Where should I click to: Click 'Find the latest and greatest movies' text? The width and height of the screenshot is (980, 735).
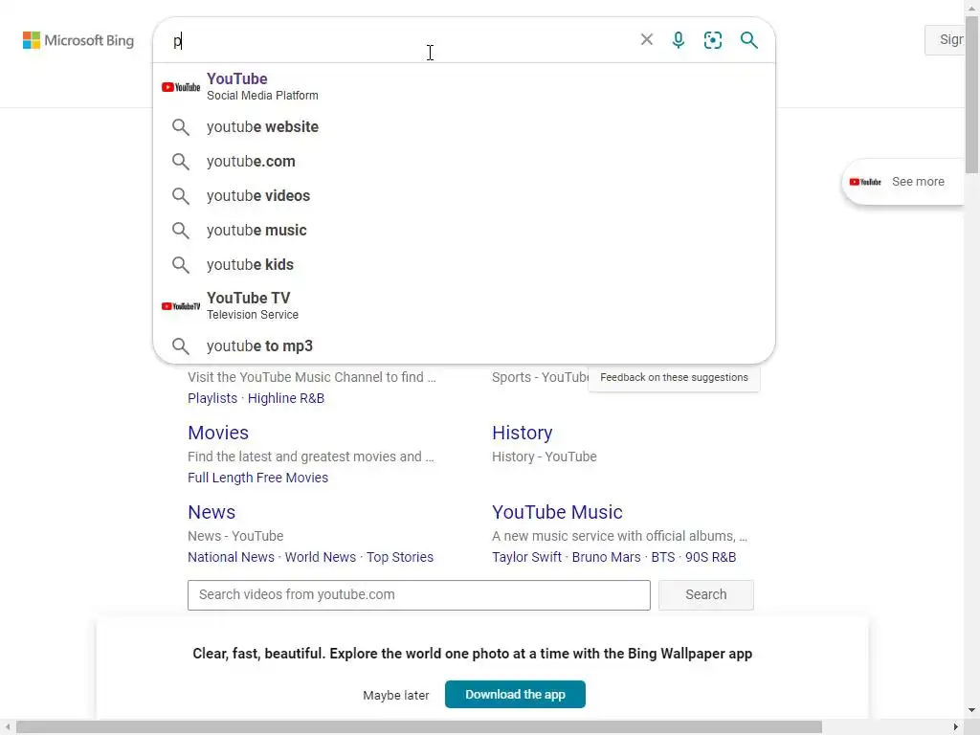311,457
